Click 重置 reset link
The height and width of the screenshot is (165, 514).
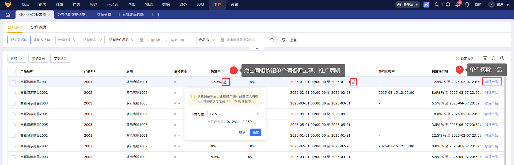(293, 40)
